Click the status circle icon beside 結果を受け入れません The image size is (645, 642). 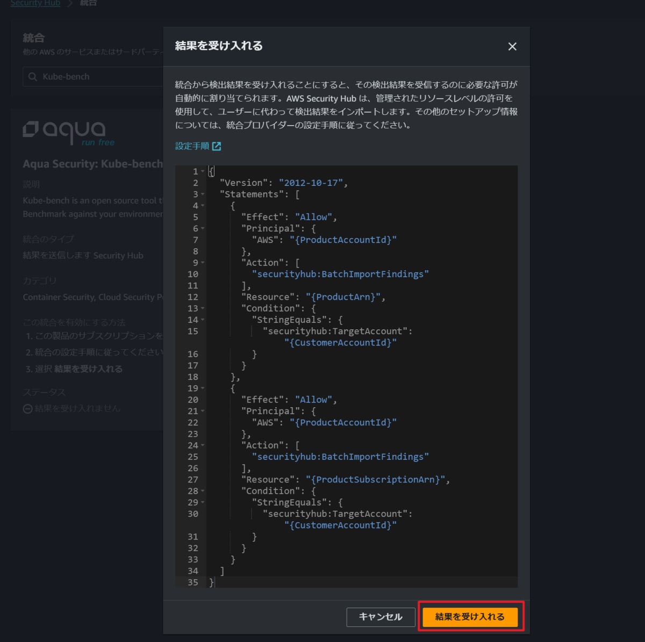(x=27, y=409)
